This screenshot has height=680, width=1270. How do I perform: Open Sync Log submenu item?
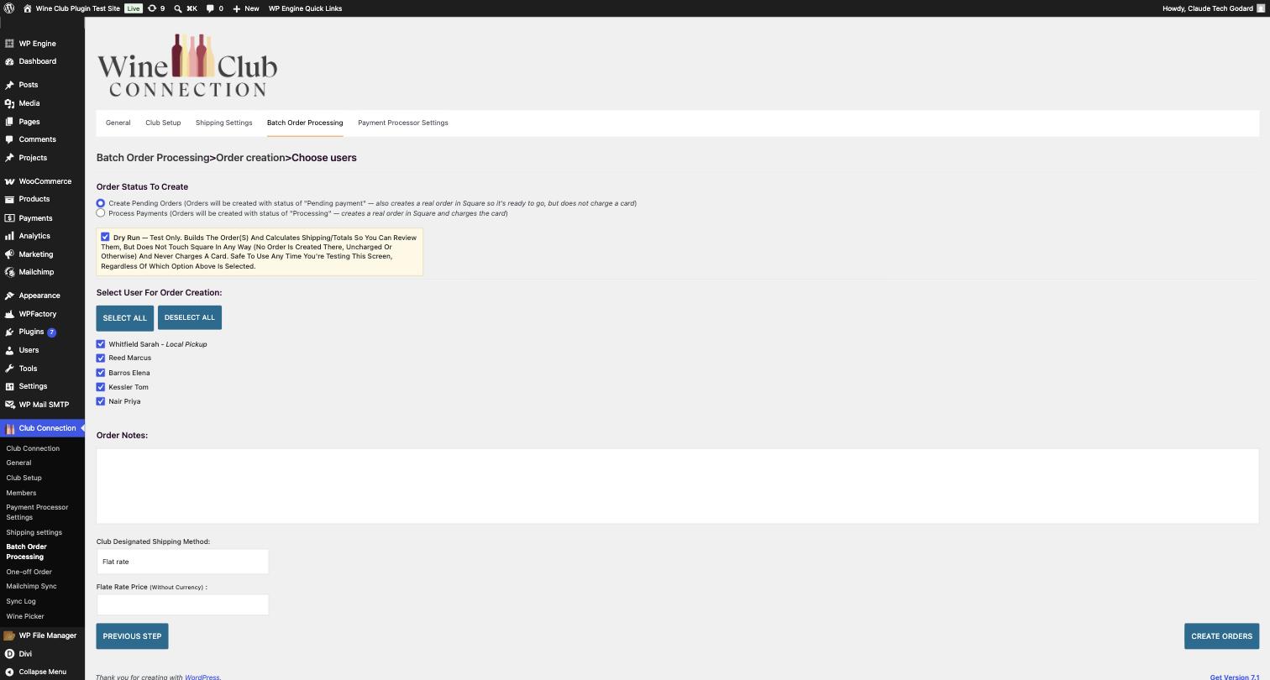(21, 601)
